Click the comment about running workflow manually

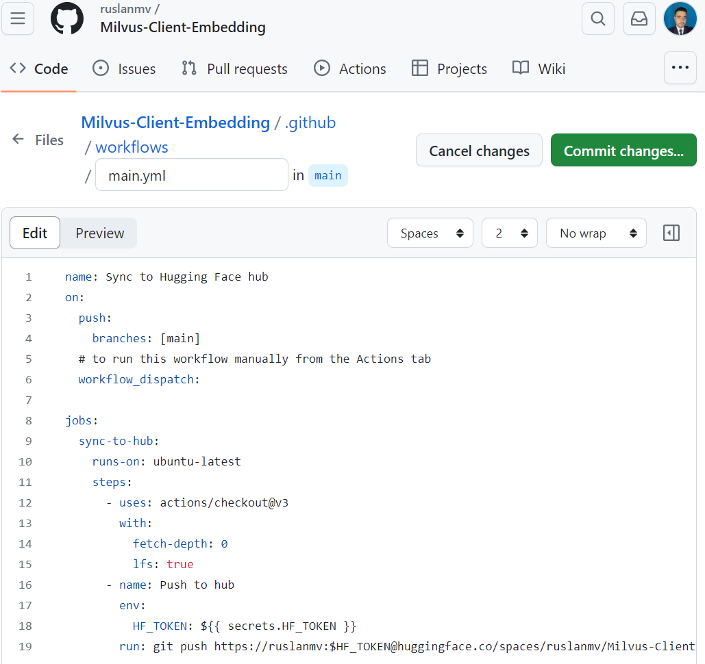(254, 359)
